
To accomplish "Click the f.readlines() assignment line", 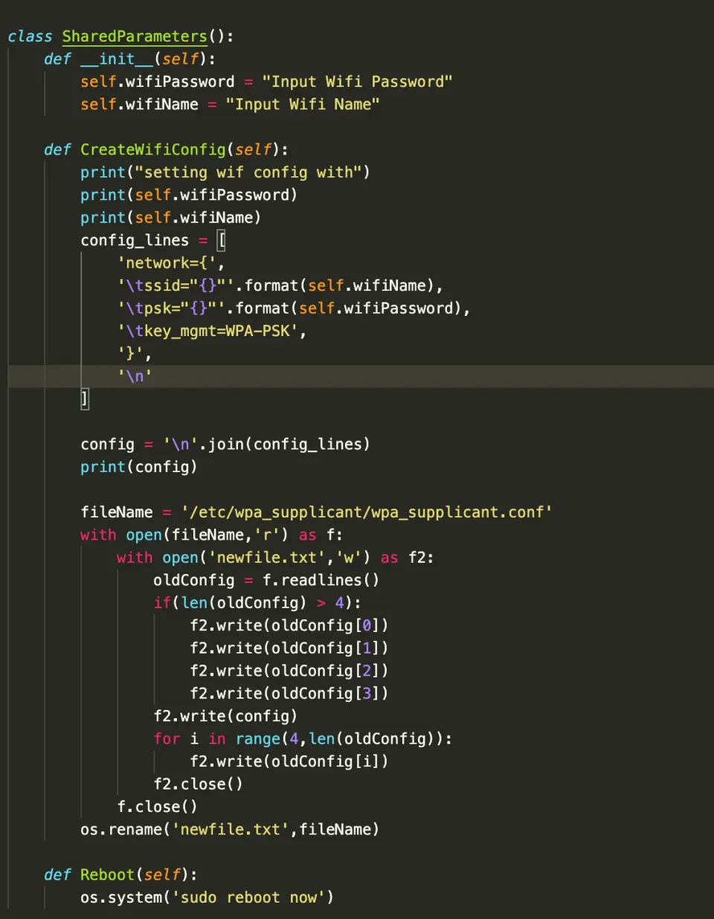I will [x=266, y=581].
